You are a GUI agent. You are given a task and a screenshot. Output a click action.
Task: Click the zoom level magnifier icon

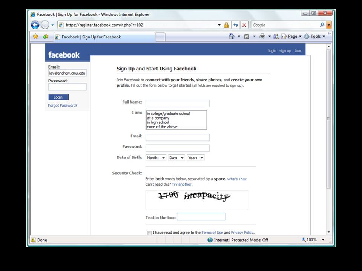click(x=304, y=239)
